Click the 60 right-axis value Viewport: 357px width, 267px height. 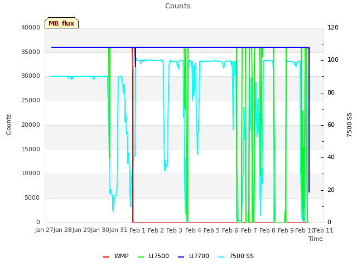(x=331, y=125)
